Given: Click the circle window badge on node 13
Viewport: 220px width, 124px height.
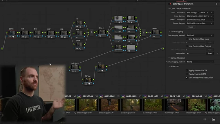Looking at the screenshot, I should 119,41.
